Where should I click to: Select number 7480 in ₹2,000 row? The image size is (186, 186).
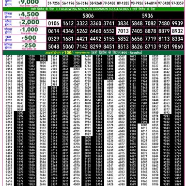coord(164,23)
